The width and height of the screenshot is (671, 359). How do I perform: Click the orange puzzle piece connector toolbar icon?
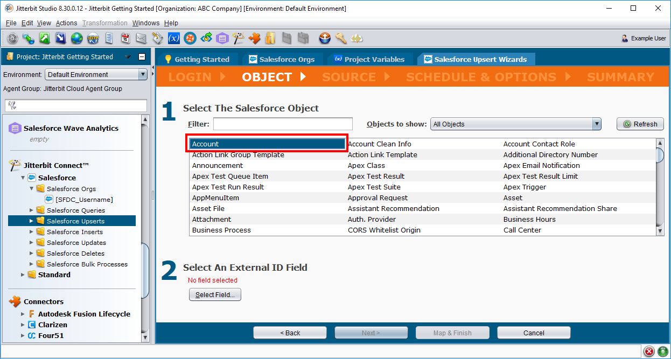[x=254, y=38]
